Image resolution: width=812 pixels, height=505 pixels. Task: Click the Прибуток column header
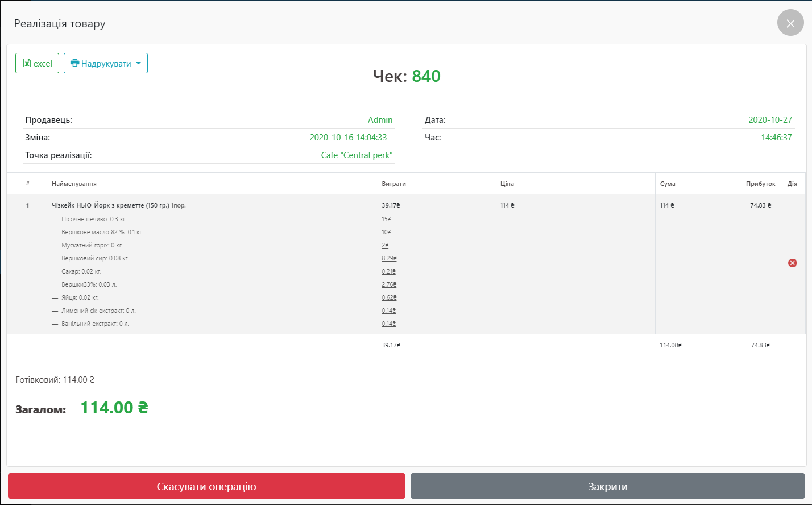coord(760,184)
